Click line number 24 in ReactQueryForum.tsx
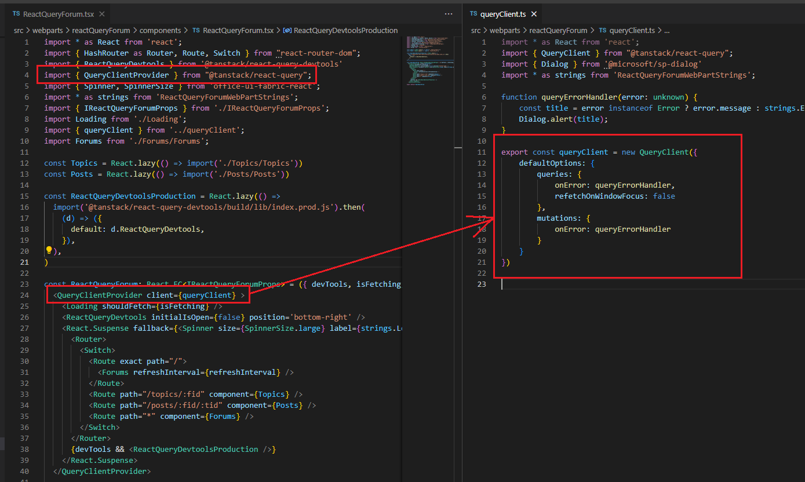The image size is (805, 482). click(x=24, y=295)
